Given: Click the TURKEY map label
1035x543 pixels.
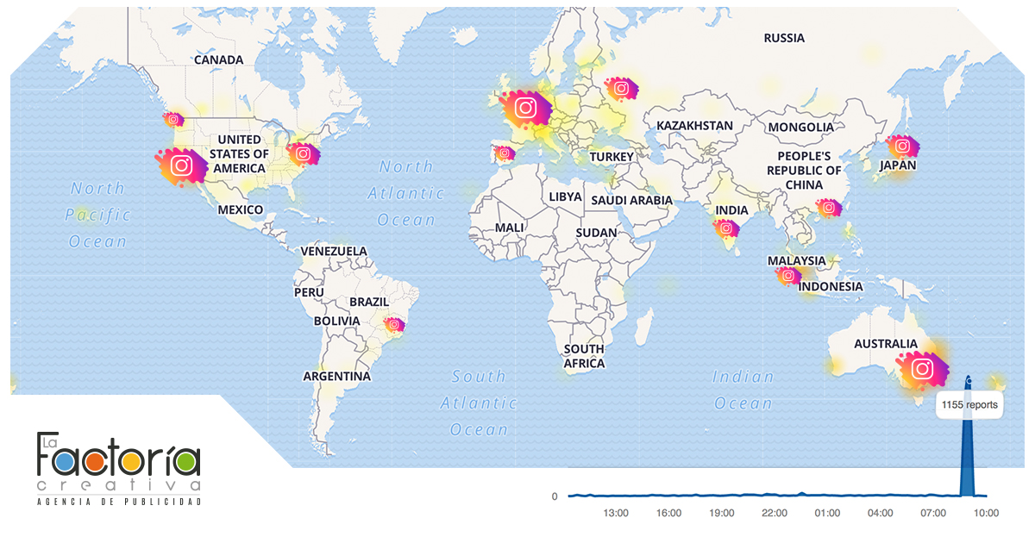Looking at the screenshot, I should pyautogui.click(x=612, y=157).
